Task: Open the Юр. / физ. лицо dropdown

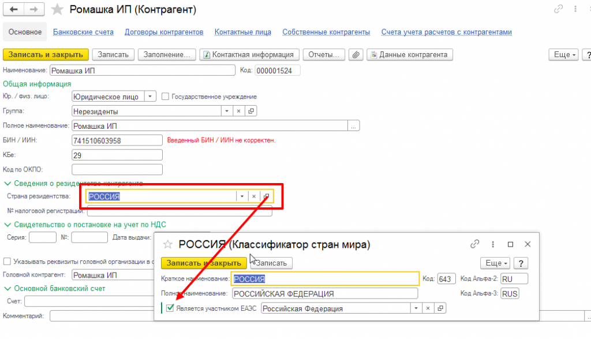Action: coord(149,96)
